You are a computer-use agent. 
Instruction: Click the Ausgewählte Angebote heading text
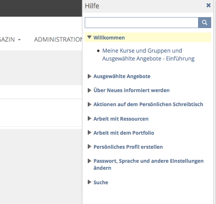(122, 76)
